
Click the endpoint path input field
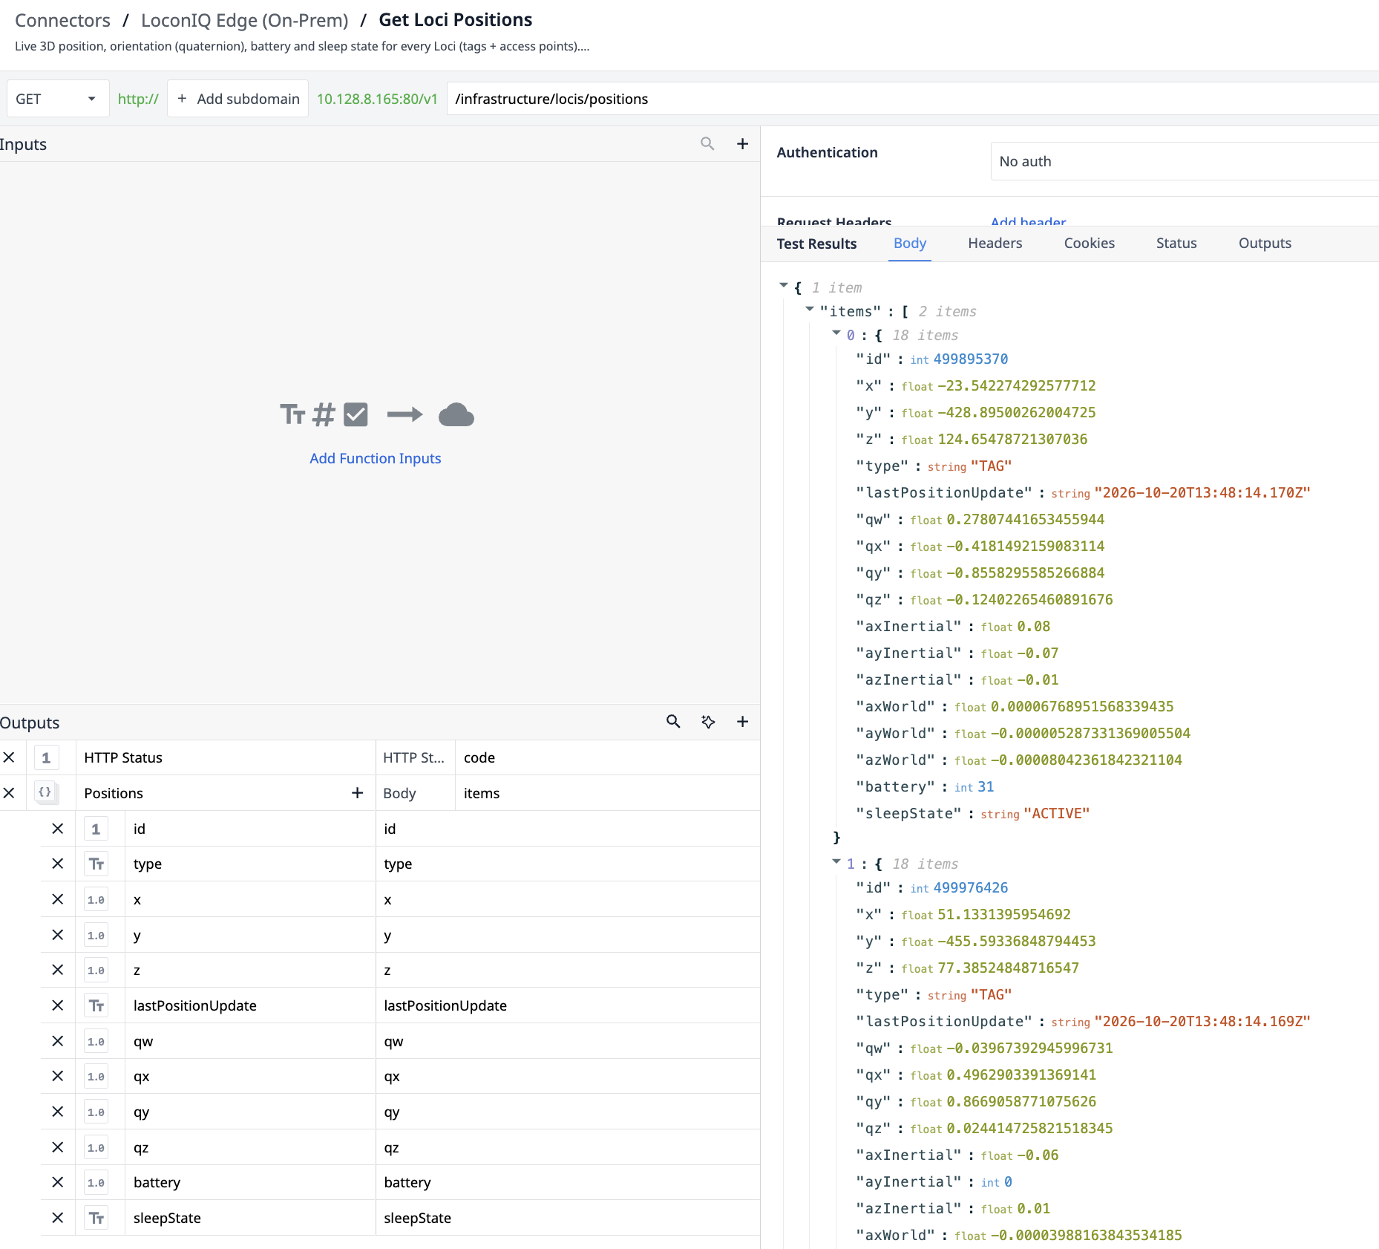pyautogui.click(x=913, y=99)
